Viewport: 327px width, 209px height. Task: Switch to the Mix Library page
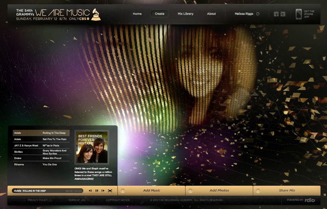(185, 14)
